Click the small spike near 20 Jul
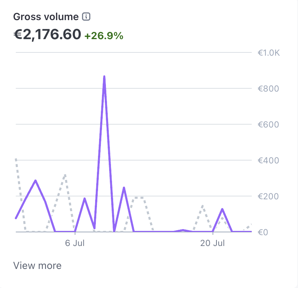Image resolution: width=298 pixels, height=288 pixels. [x=223, y=208]
